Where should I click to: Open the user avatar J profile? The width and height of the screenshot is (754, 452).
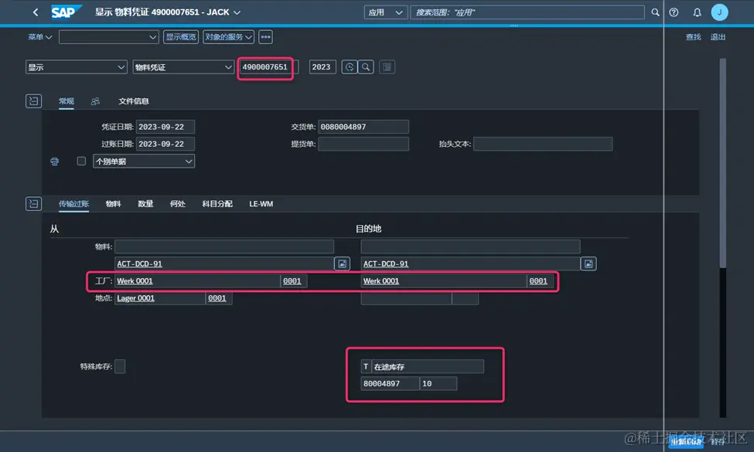point(719,12)
